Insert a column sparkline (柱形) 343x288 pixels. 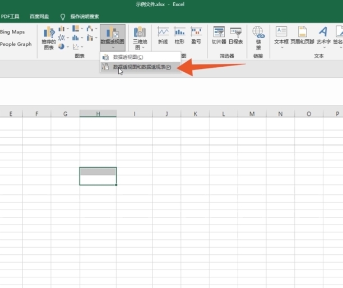179,35
